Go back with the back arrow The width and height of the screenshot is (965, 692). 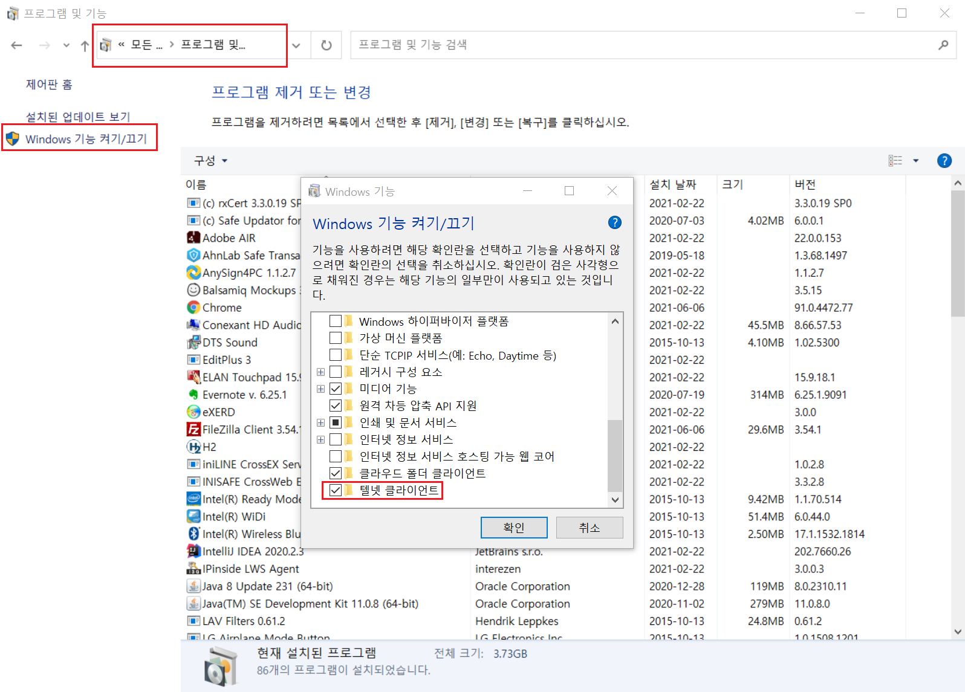coord(17,45)
